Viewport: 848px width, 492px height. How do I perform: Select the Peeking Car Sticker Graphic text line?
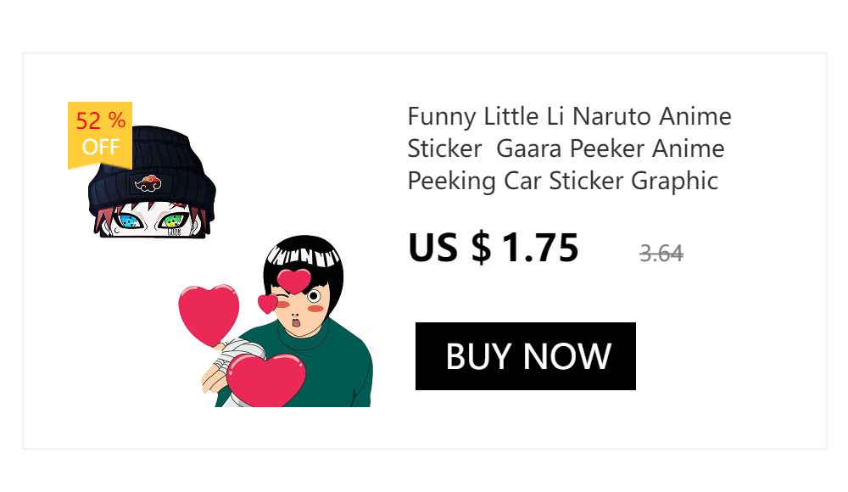tap(563, 181)
